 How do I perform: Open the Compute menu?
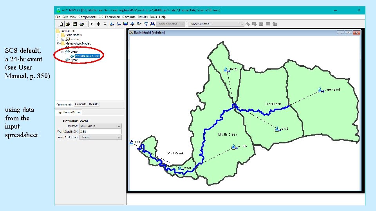129,17
